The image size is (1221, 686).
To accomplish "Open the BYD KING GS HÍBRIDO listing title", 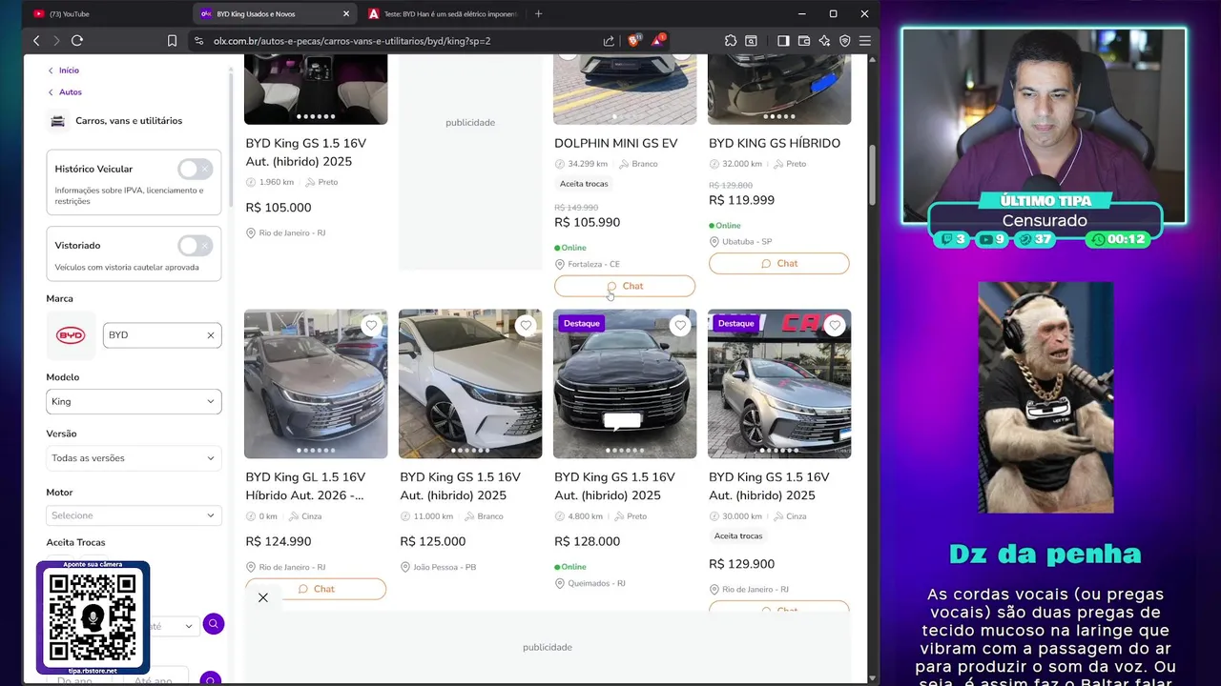I will (775, 143).
